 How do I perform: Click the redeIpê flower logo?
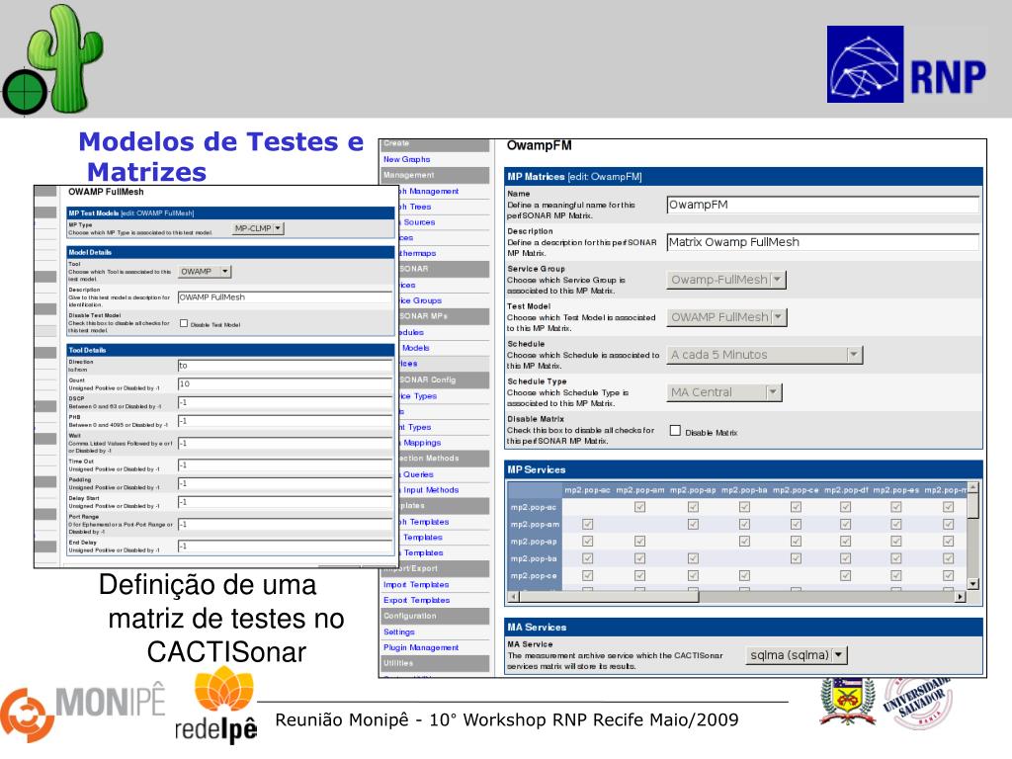click(x=217, y=705)
